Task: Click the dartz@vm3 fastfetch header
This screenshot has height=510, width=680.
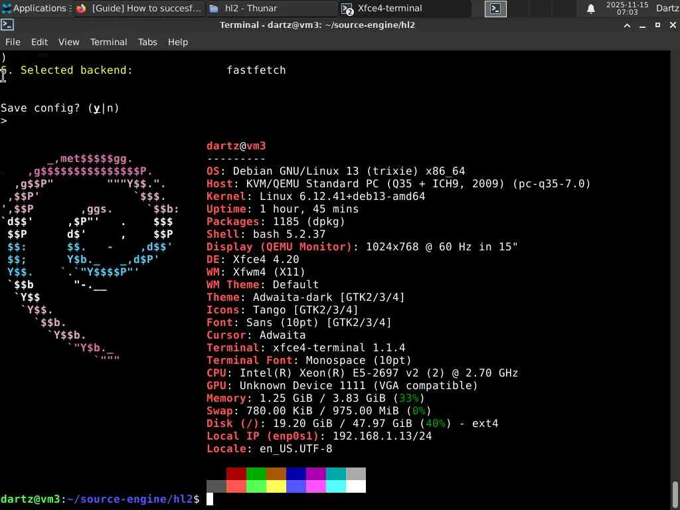Action: pyautogui.click(x=236, y=146)
